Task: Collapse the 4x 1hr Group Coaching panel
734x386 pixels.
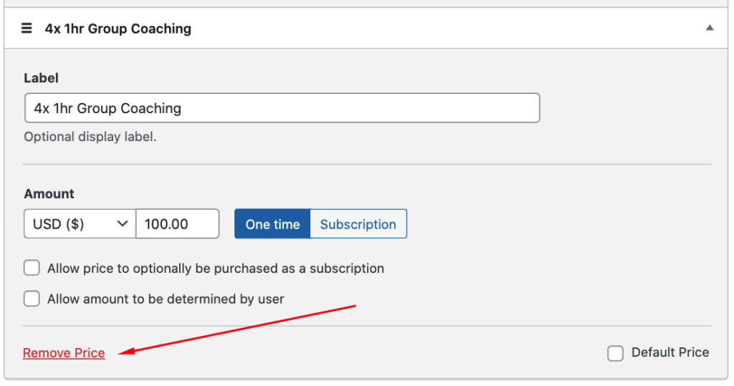Action: tap(709, 29)
